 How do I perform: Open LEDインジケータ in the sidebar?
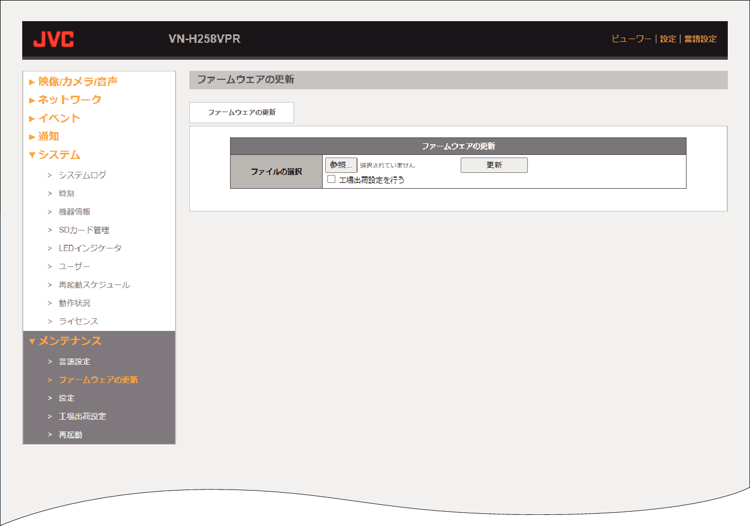click(90, 248)
